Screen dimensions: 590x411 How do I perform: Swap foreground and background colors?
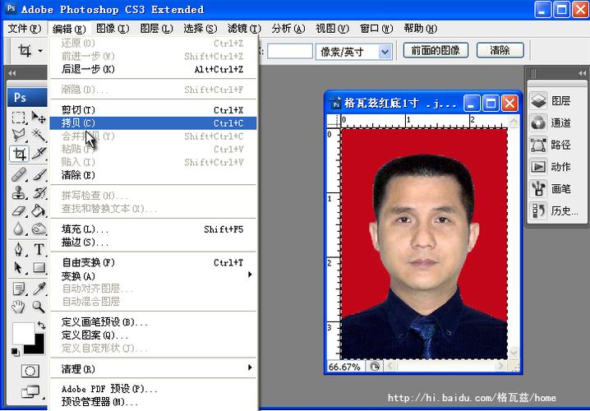[x=40, y=326]
